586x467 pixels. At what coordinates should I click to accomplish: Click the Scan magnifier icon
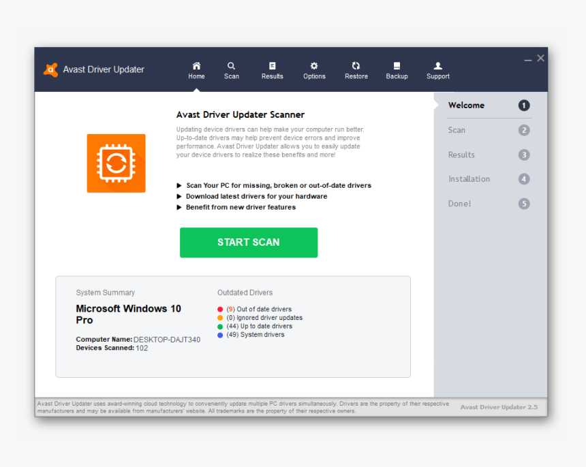pyautogui.click(x=232, y=66)
